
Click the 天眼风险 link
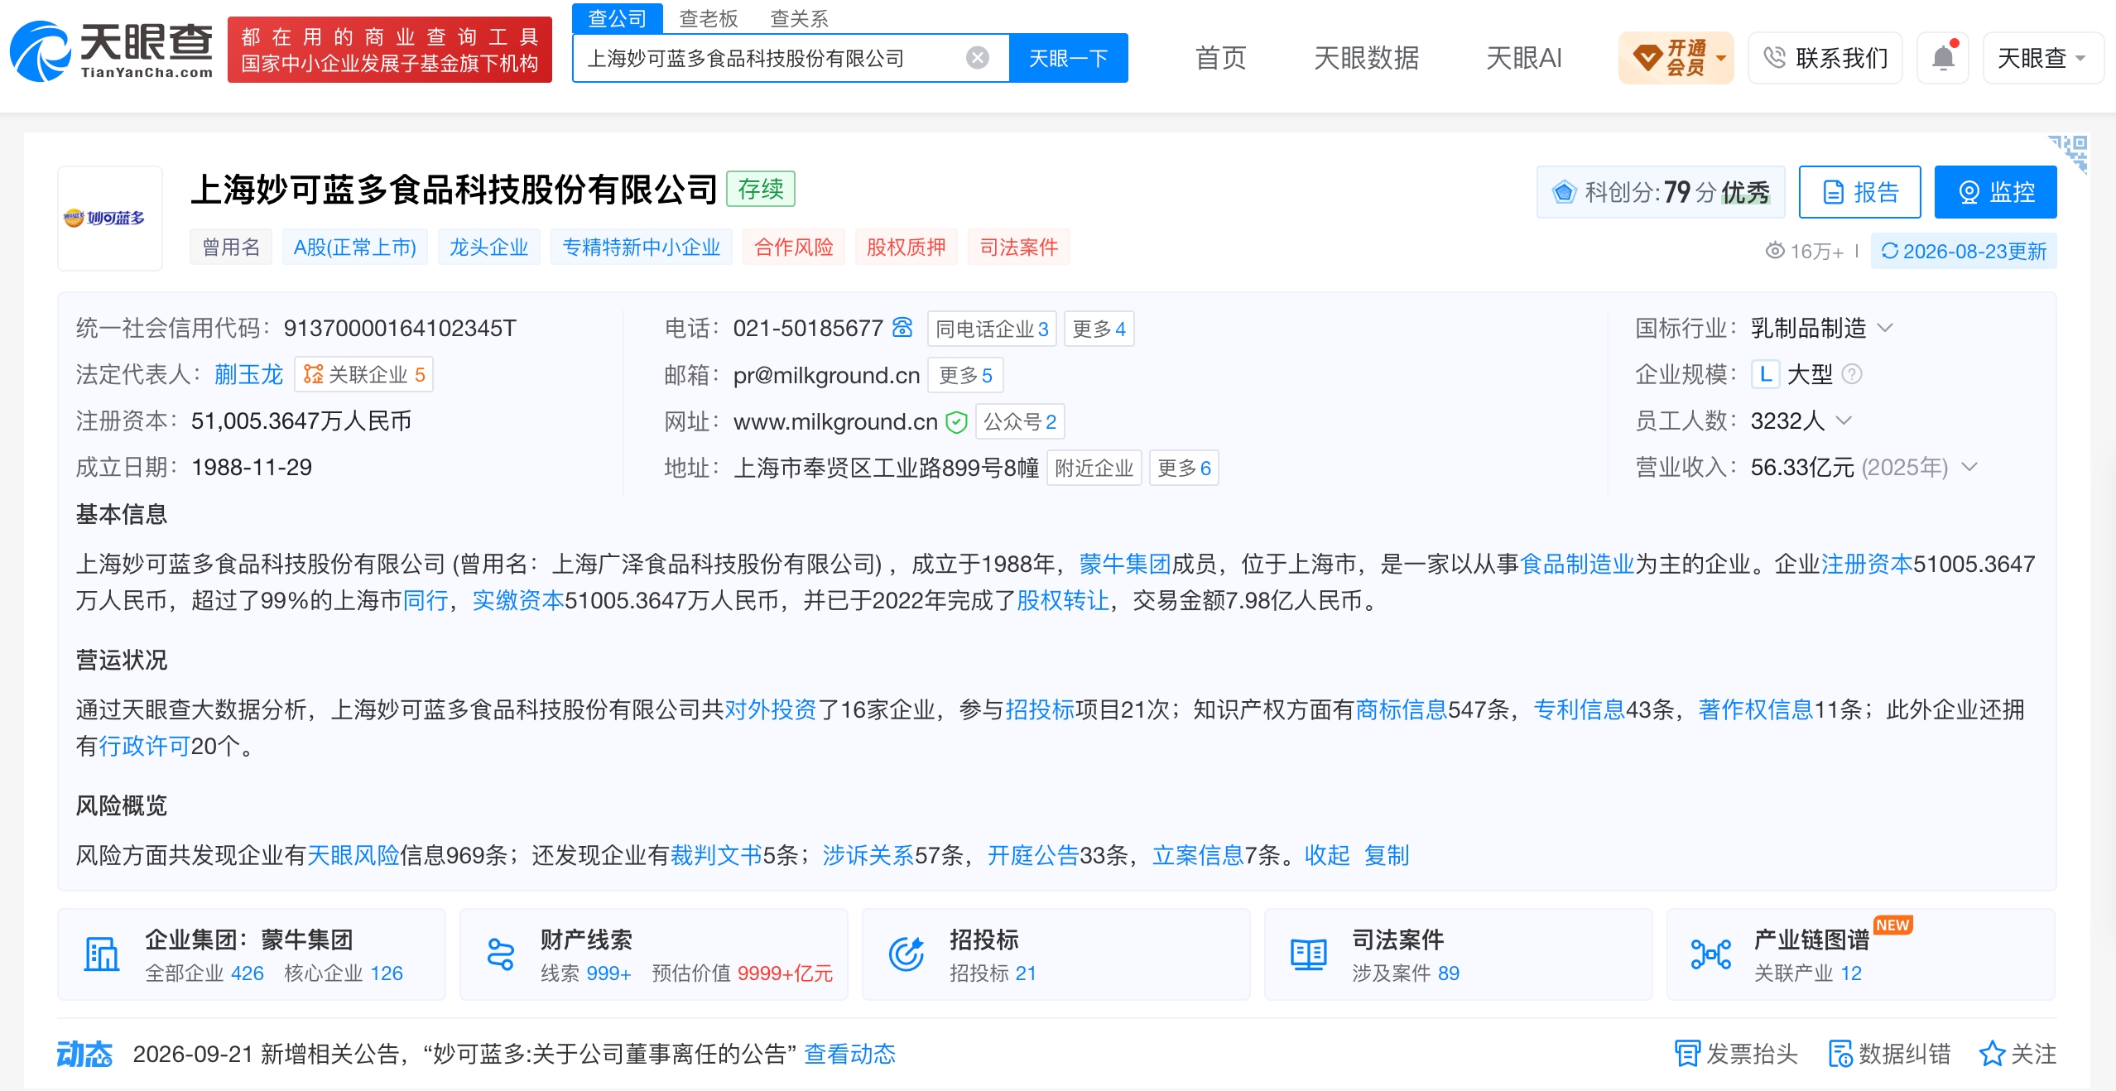353,855
